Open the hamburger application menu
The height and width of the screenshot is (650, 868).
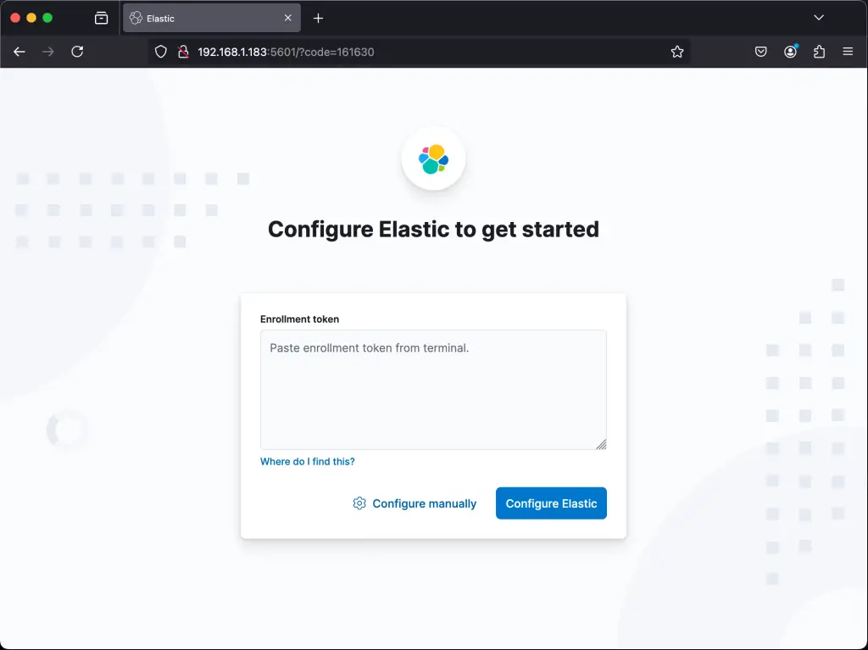pos(848,51)
